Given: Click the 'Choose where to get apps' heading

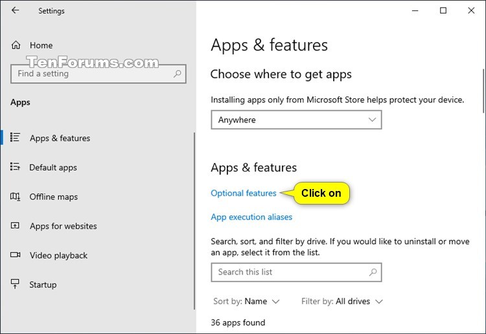Looking at the screenshot, I should (x=281, y=74).
